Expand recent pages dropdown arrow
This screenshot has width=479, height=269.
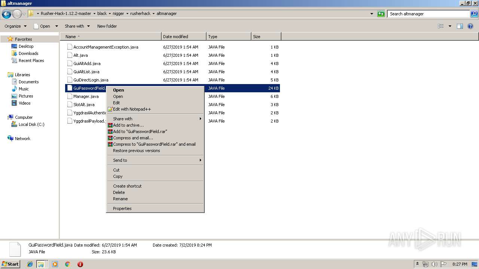24,14
